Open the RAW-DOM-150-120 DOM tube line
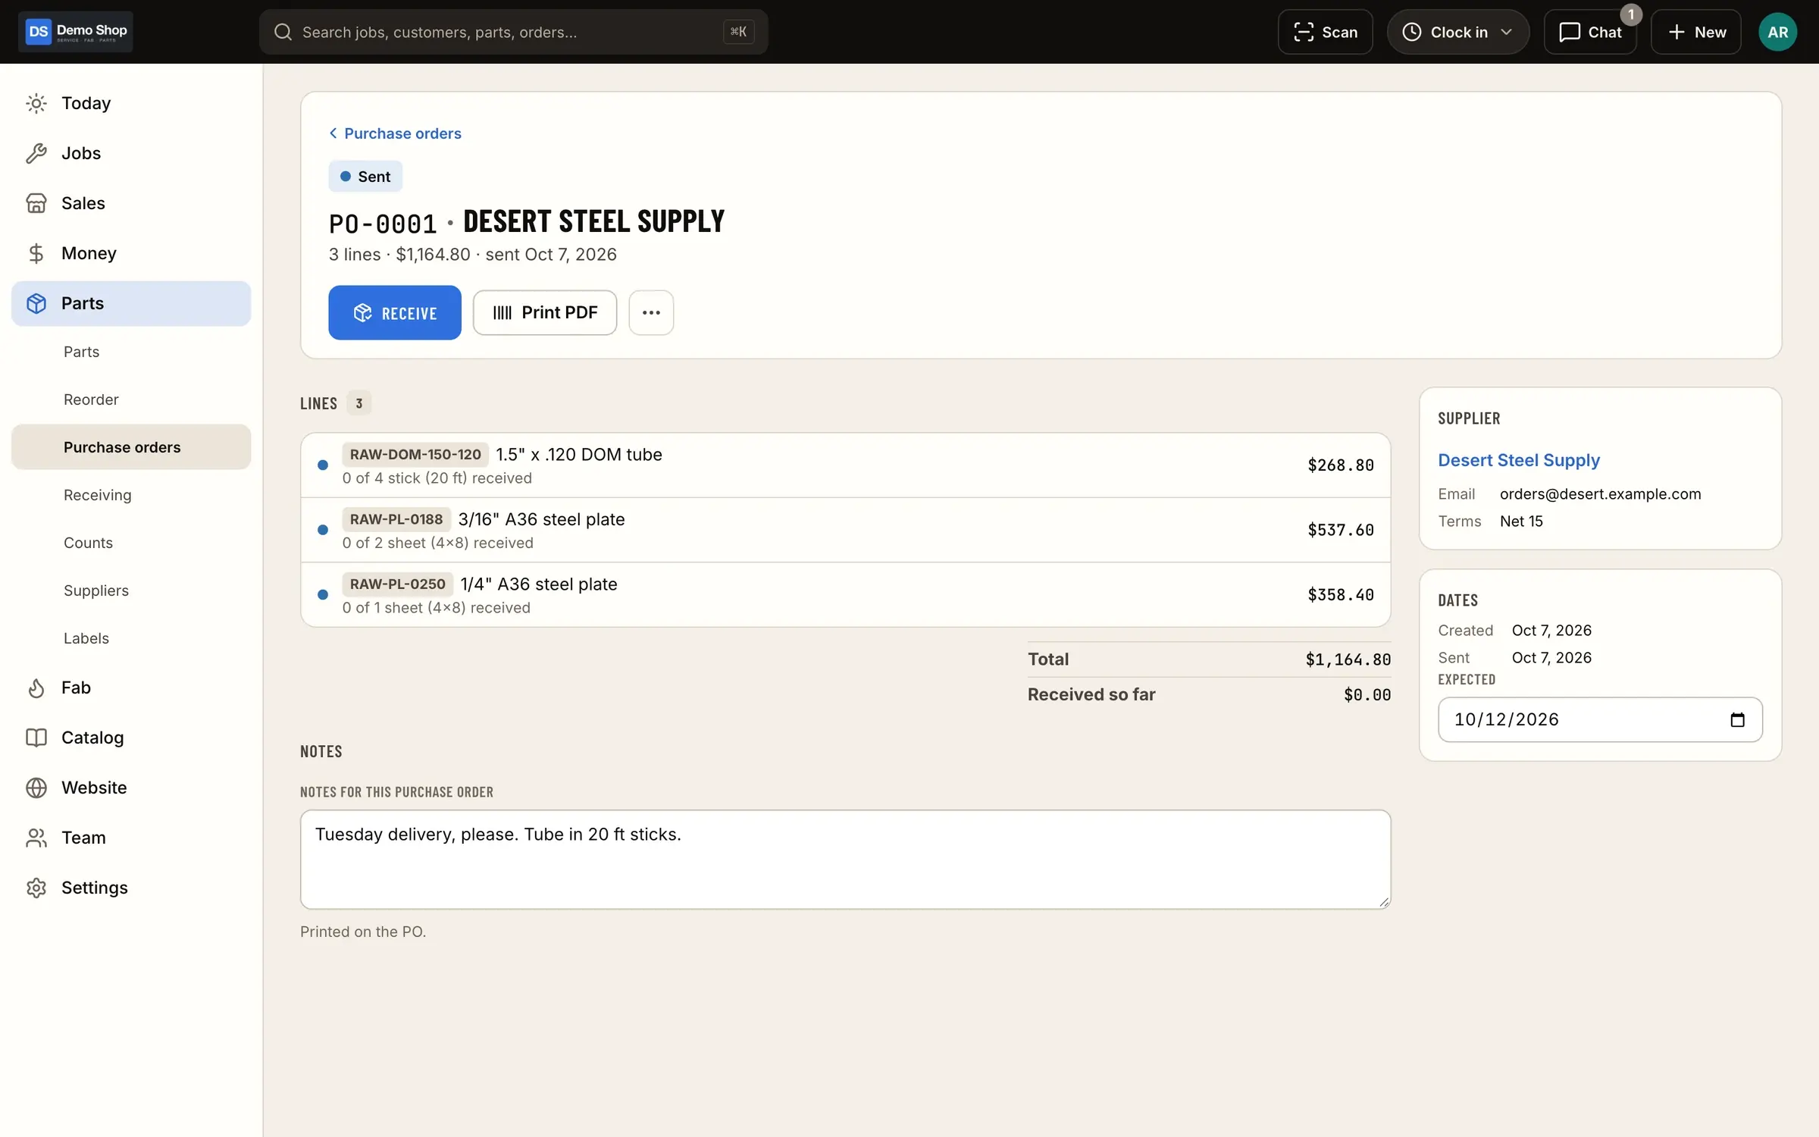The height and width of the screenshot is (1137, 1819). (x=845, y=465)
